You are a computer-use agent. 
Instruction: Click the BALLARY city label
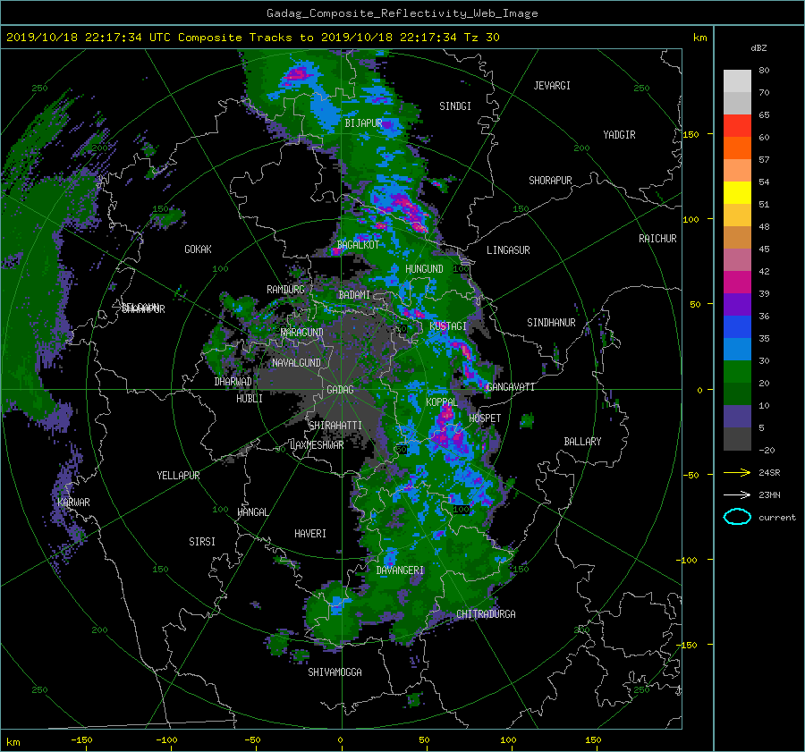[x=582, y=442]
